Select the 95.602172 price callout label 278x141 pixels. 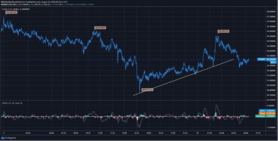(x=224, y=31)
